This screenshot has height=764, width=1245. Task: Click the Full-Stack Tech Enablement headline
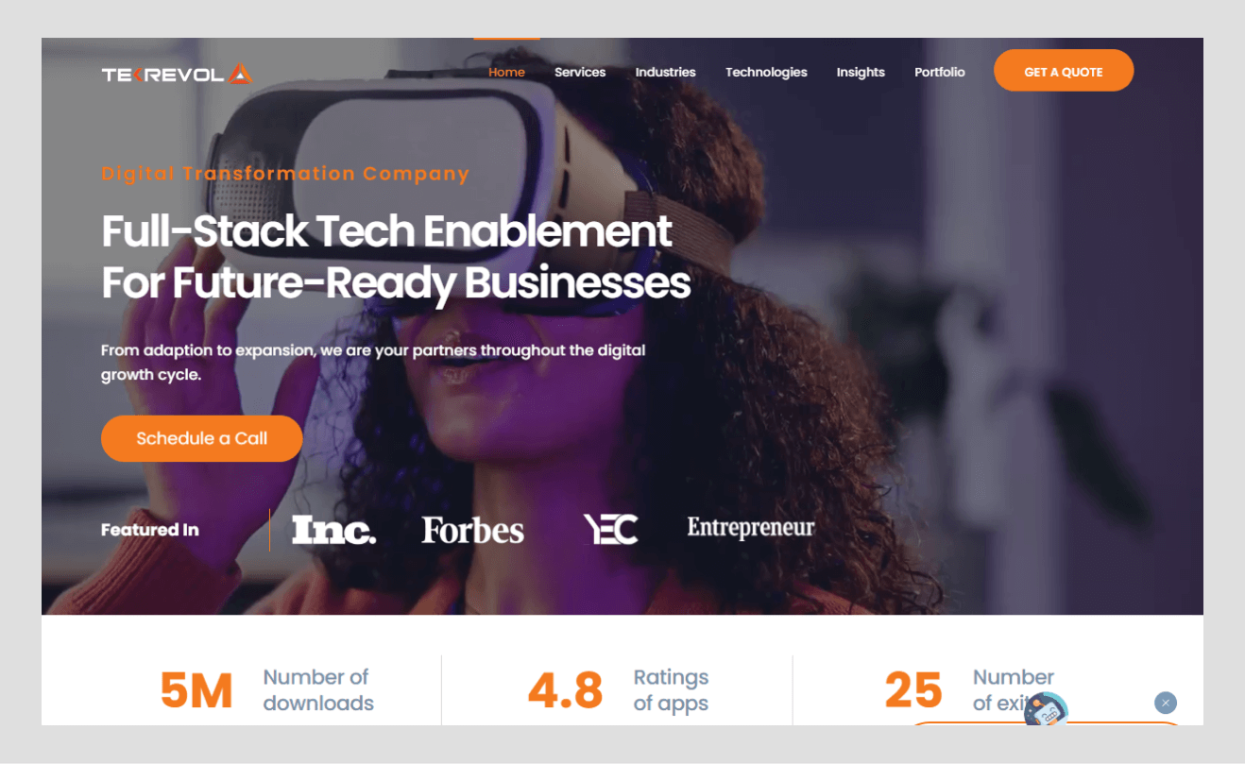[x=396, y=257]
